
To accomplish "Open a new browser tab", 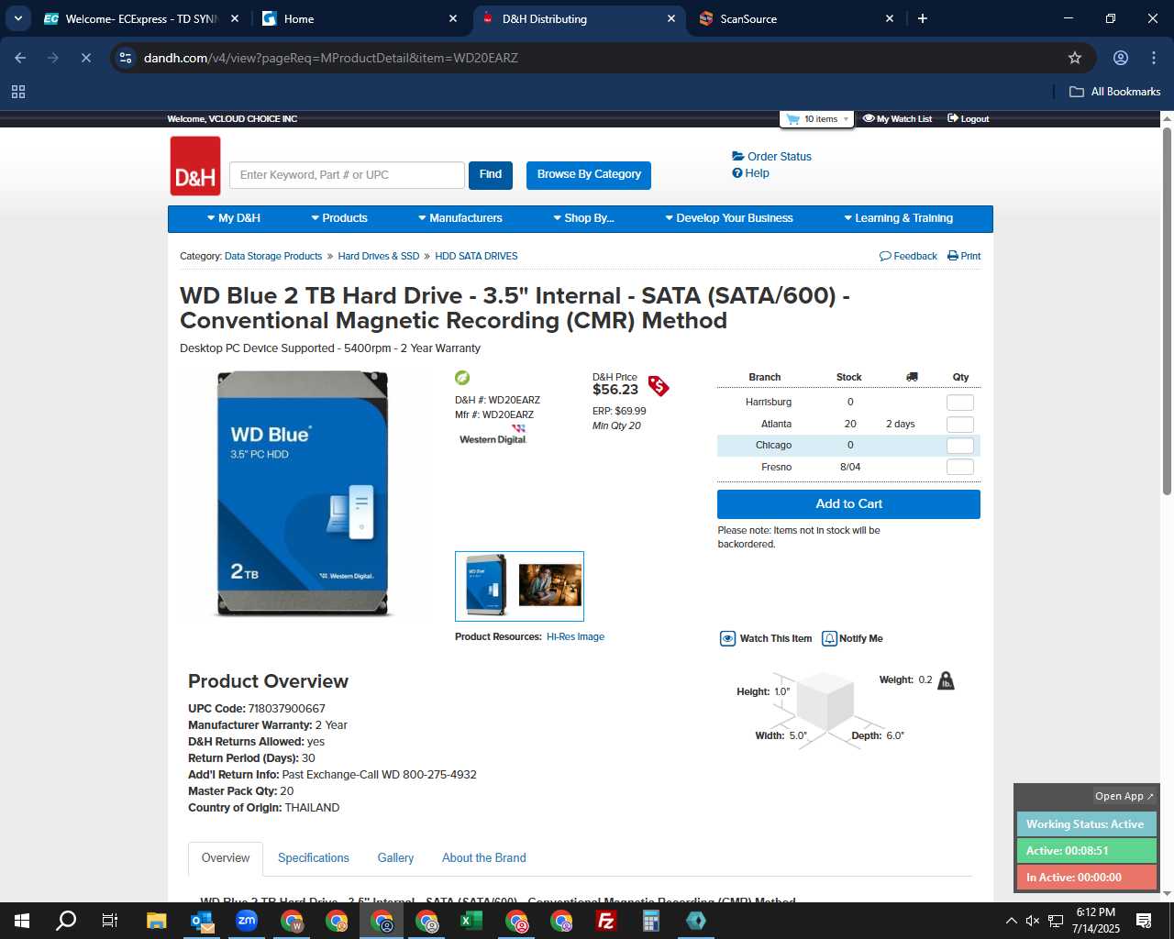I will pos(923,18).
